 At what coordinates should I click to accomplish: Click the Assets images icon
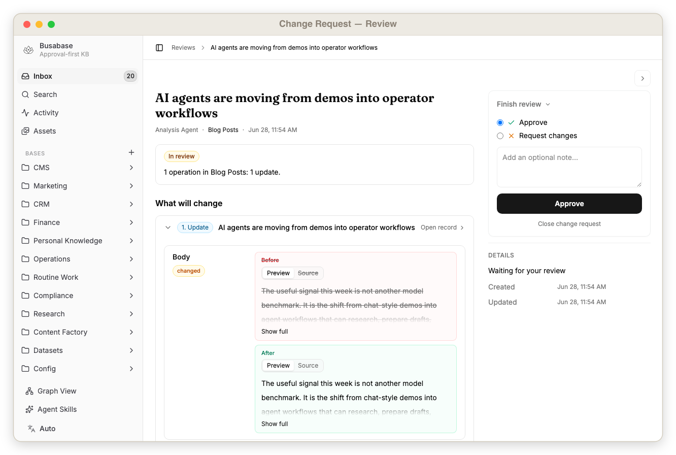point(25,131)
